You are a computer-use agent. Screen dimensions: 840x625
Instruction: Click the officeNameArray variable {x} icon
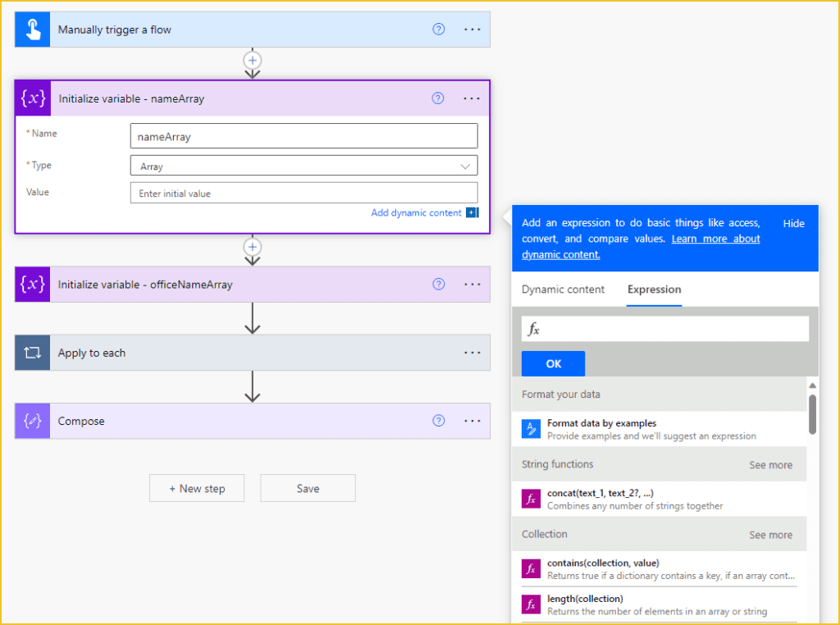tap(31, 284)
